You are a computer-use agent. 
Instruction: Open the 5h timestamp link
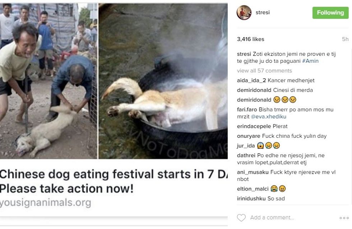tap(345, 39)
